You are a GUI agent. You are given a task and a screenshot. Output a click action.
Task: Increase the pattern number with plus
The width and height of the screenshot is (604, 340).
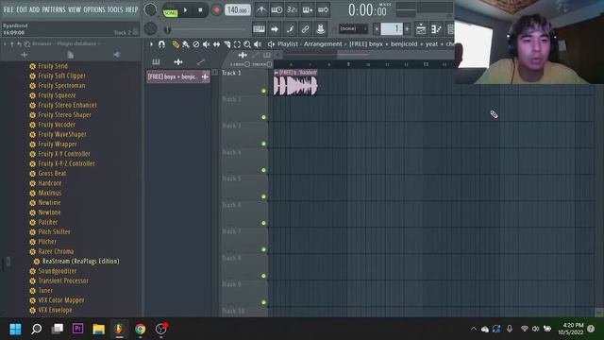click(x=407, y=29)
